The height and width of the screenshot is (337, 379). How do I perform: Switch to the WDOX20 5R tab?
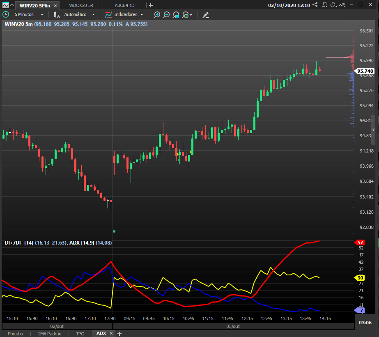click(81, 5)
